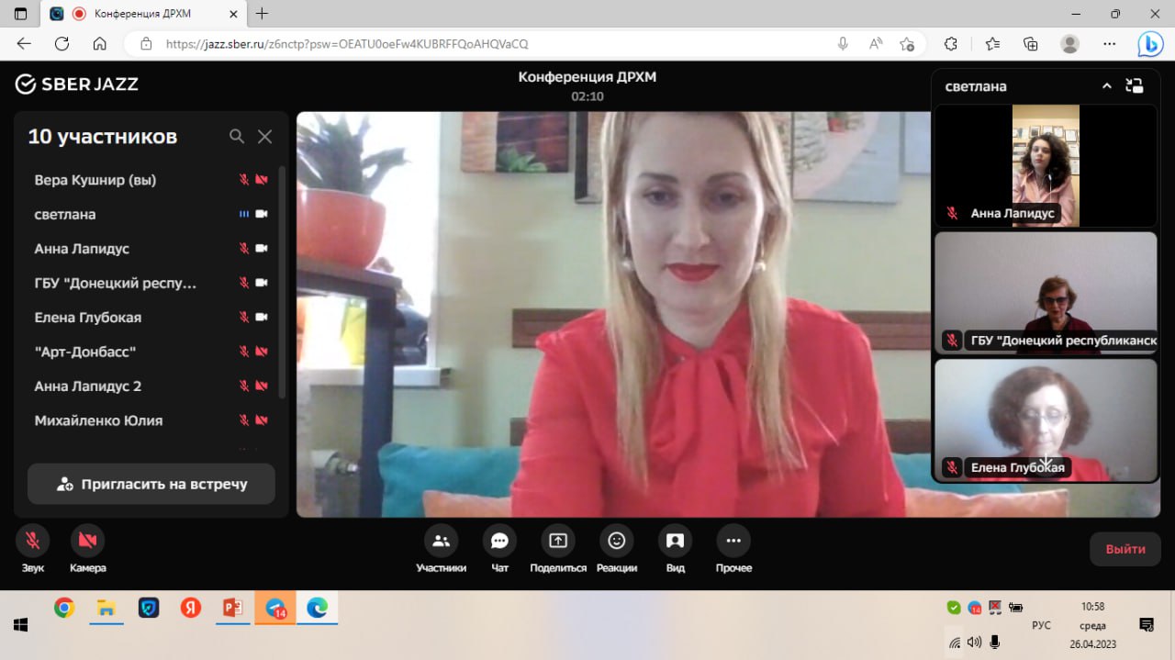
Task: Leave the meeting with Выйти
Action: [x=1125, y=549]
